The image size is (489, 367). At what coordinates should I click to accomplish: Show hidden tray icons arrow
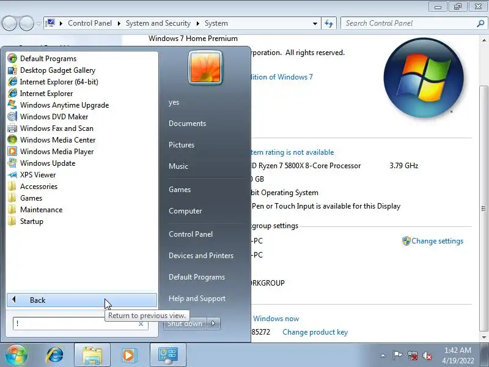point(383,355)
